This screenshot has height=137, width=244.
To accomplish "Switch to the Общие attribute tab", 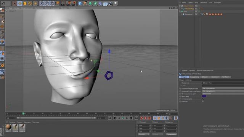I will (x=184, y=77).
